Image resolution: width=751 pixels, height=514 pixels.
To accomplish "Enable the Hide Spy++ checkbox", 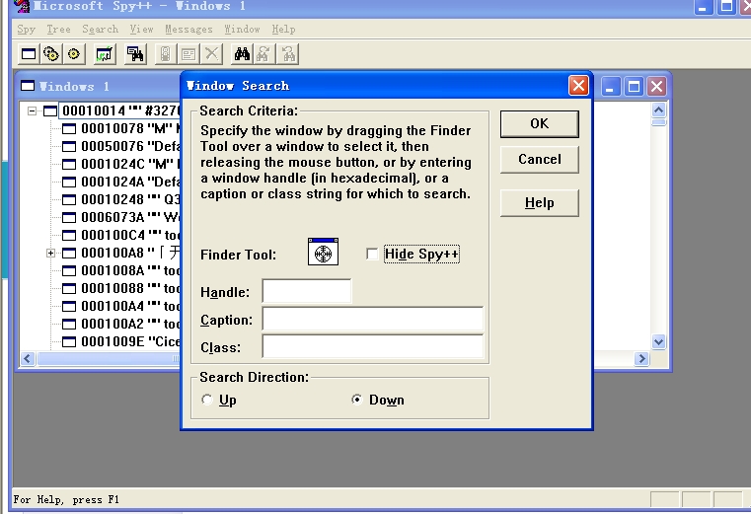I will click(x=372, y=254).
